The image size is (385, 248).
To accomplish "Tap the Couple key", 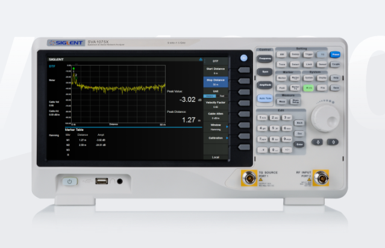I will tap(336, 65).
